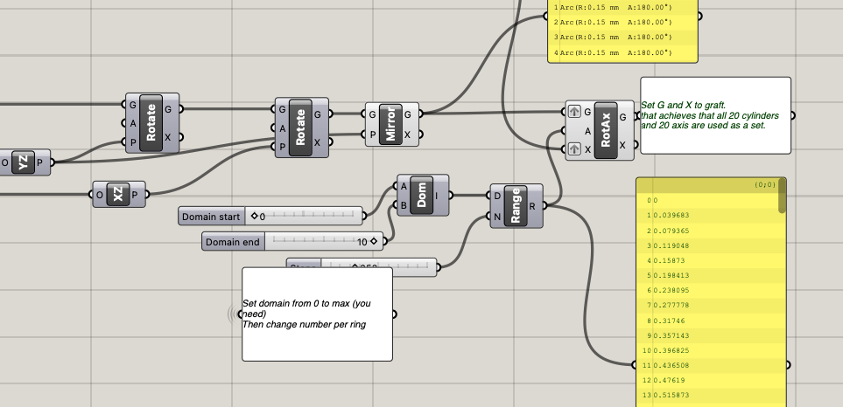Click the output grip of the values panel

[789, 365]
